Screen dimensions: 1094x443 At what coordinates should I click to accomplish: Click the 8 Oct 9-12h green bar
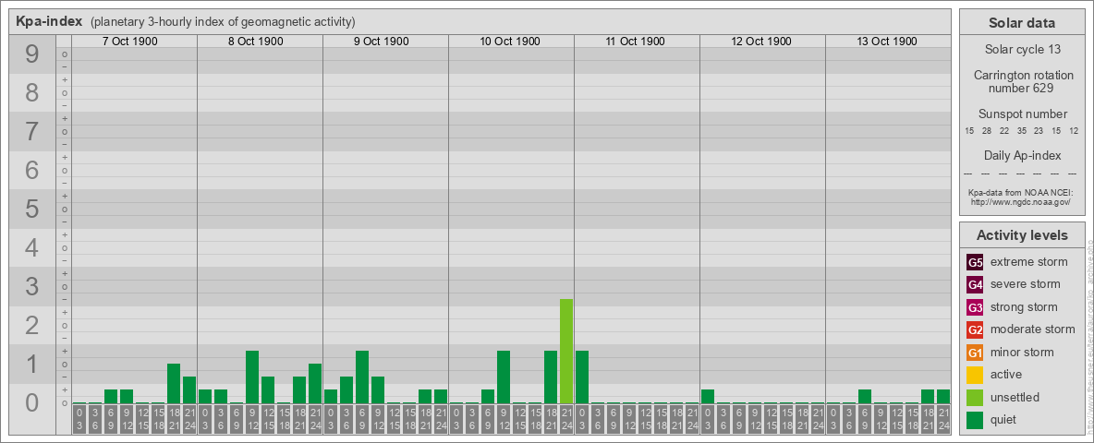tap(252, 377)
